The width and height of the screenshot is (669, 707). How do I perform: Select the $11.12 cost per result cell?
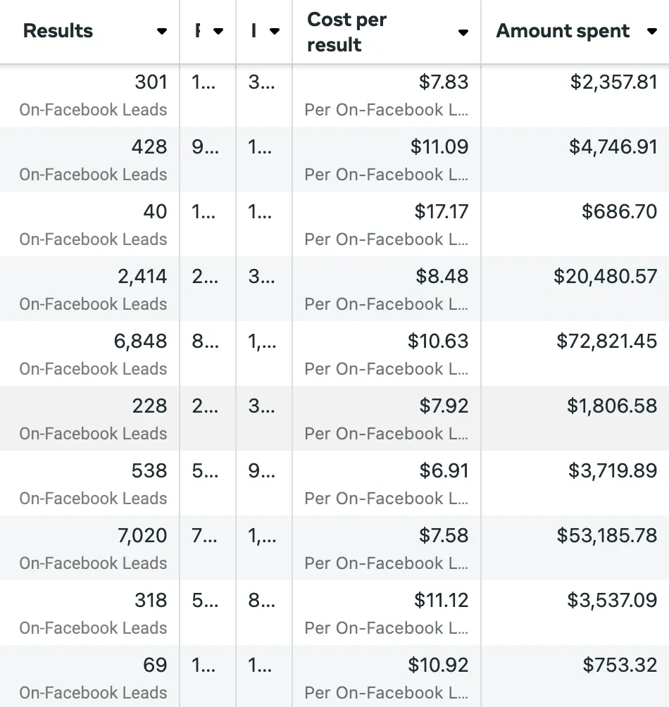(x=387, y=613)
